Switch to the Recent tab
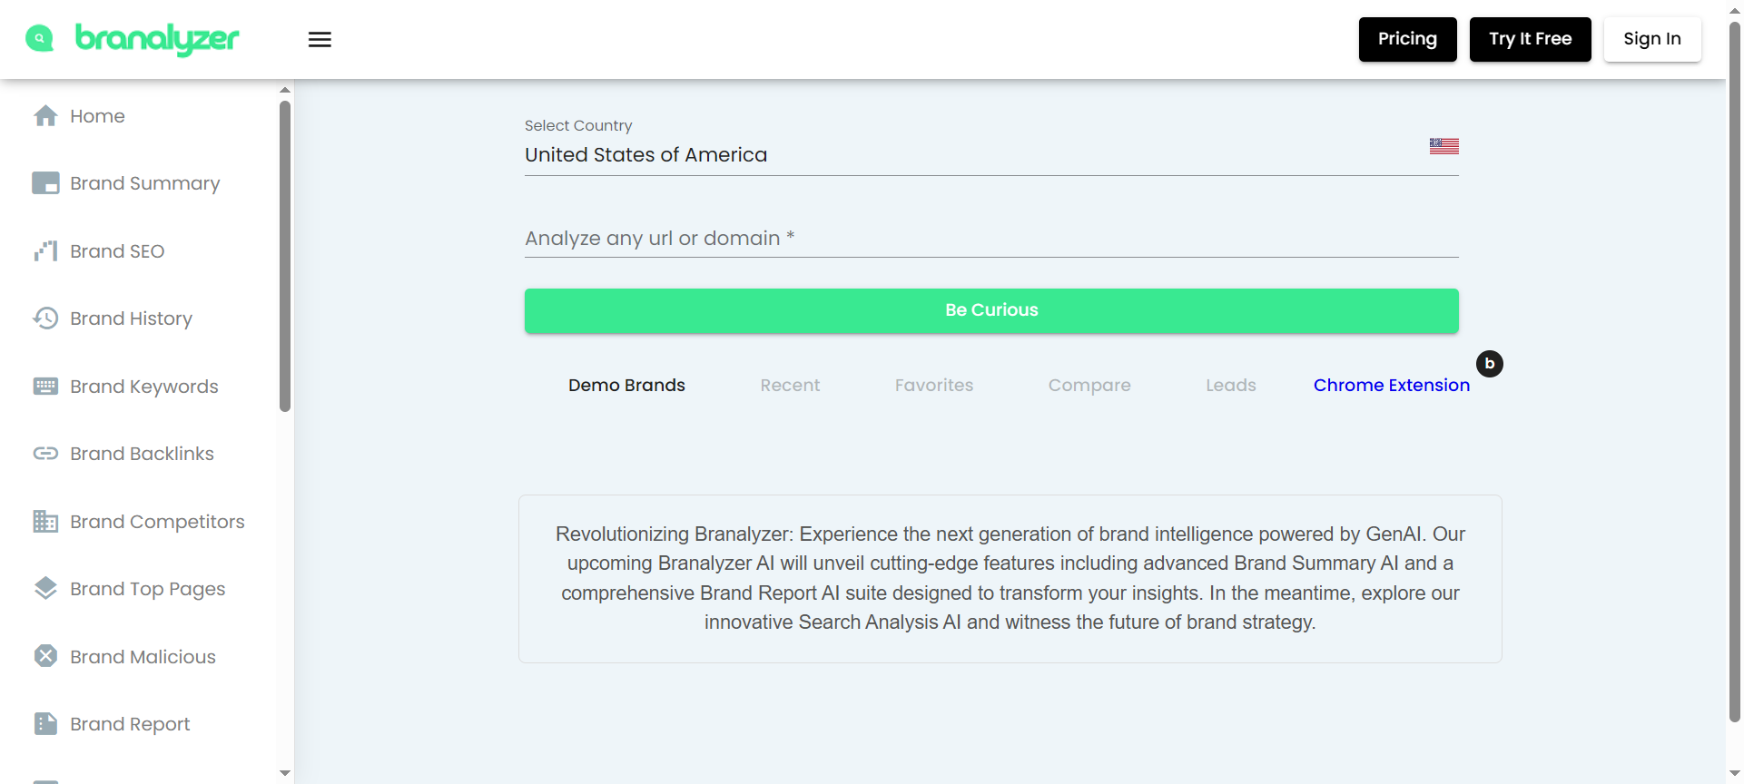This screenshot has height=784, width=1744. coord(790,386)
